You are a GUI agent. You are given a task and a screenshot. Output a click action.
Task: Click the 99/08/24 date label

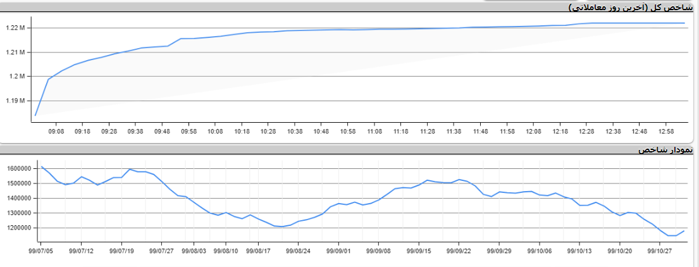(x=298, y=251)
